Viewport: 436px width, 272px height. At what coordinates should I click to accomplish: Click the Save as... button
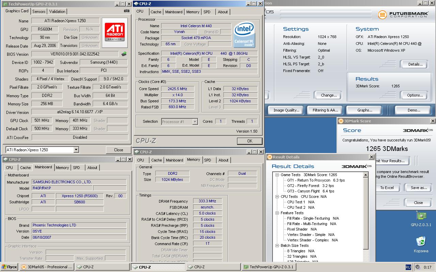(419, 188)
